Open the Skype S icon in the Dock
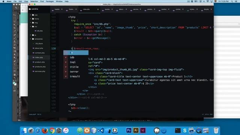240x135 pixels. pyautogui.click(x=185, y=130)
